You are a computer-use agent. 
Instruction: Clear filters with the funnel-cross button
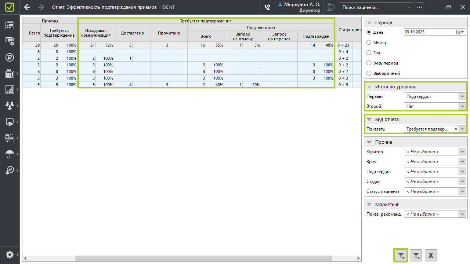[x=416, y=255]
